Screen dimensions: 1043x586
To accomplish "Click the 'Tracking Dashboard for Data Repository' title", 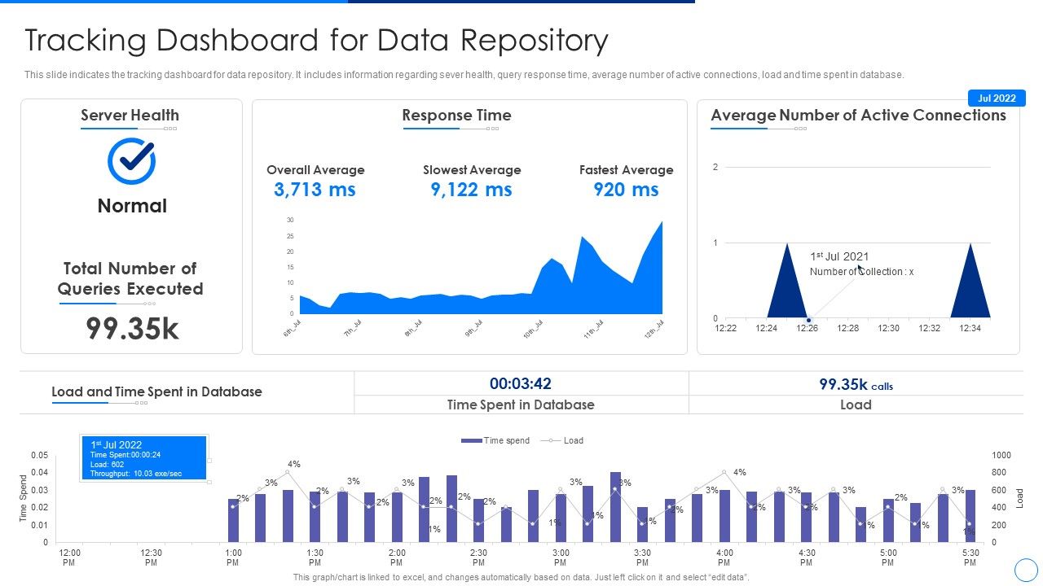I will (316, 41).
